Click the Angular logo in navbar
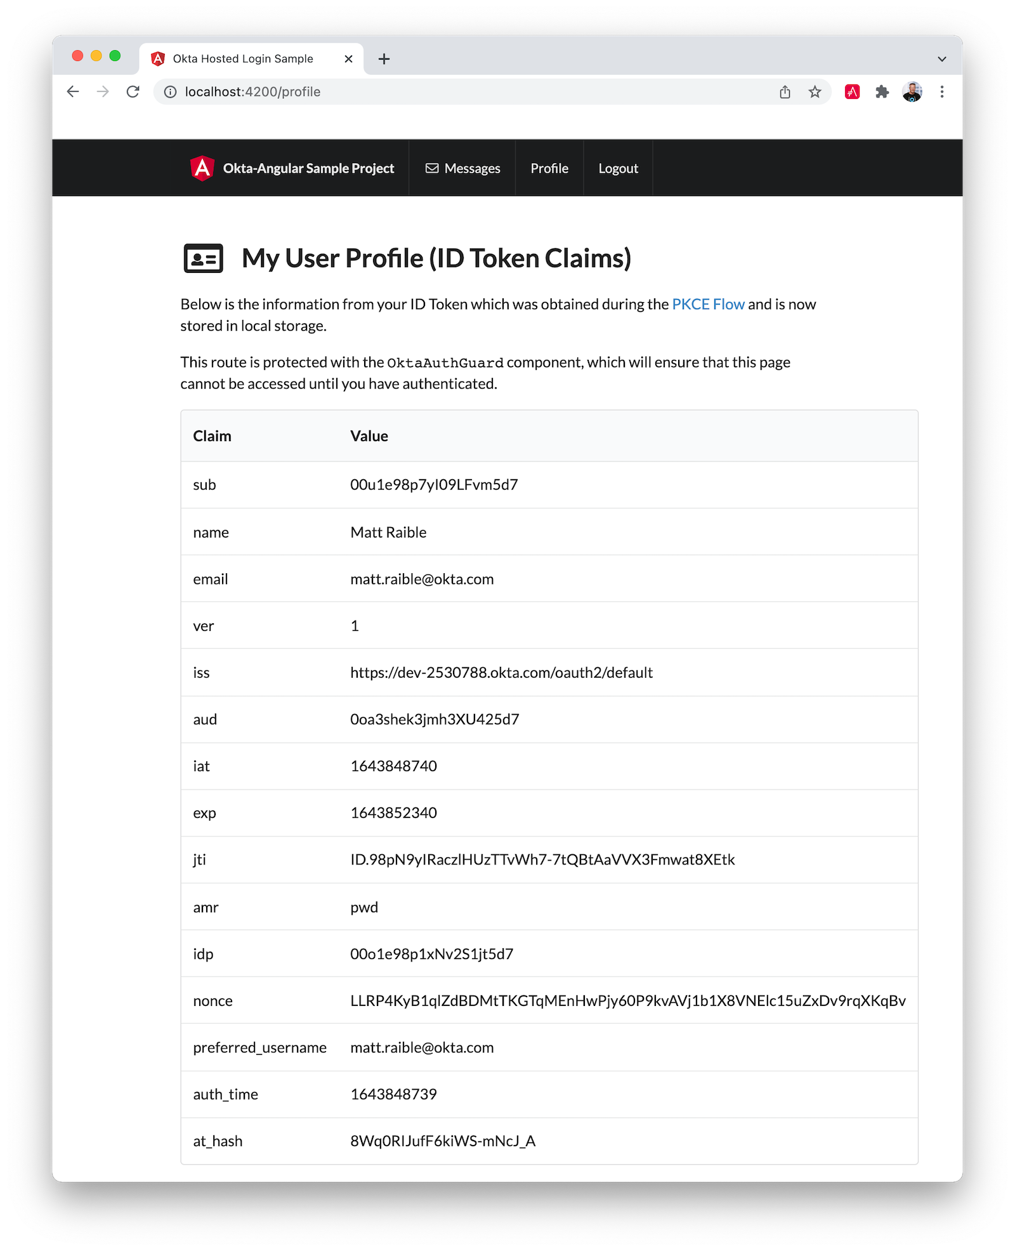 [x=202, y=168]
